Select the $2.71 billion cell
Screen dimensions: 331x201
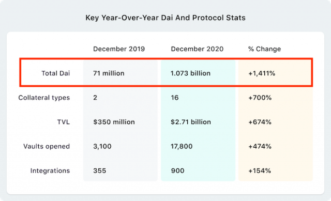(191, 122)
